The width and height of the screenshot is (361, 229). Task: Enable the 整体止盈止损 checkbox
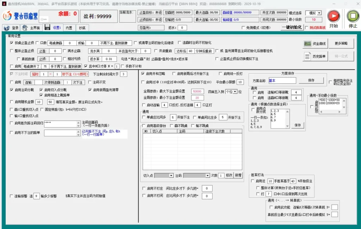[12, 51]
